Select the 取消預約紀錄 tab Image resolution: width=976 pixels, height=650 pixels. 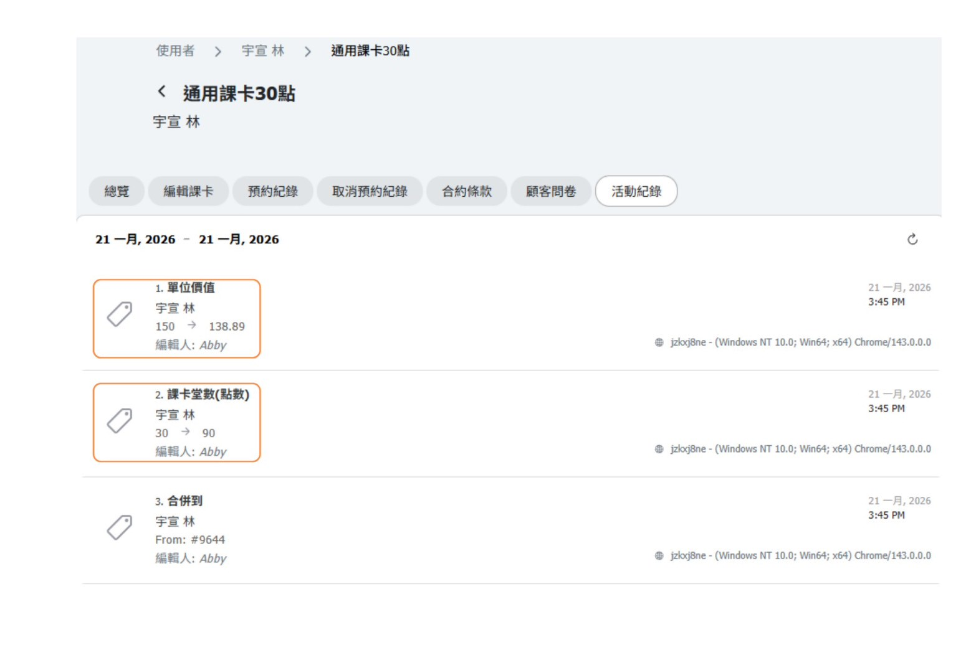point(370,191)
